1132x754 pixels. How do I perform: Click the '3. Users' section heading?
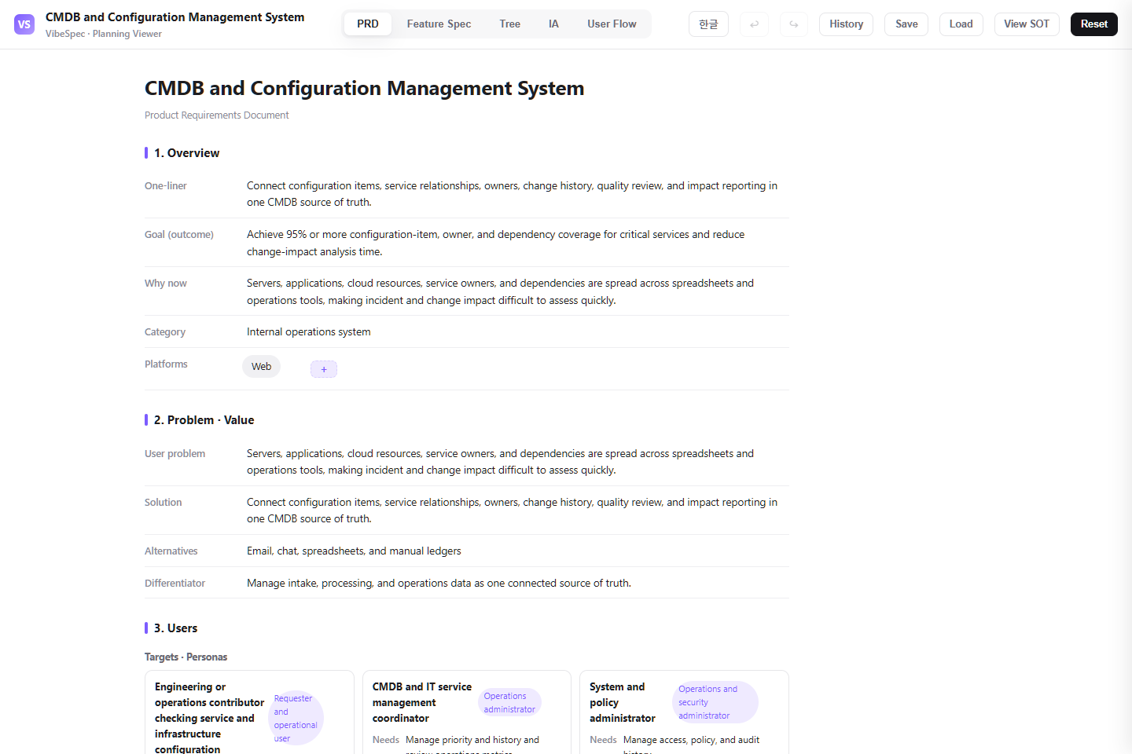175,628
